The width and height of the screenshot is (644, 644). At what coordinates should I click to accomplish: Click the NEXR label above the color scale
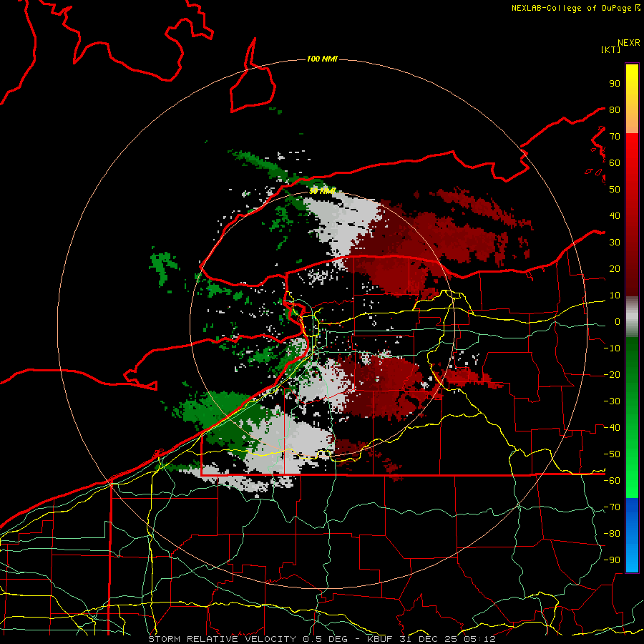628,43
